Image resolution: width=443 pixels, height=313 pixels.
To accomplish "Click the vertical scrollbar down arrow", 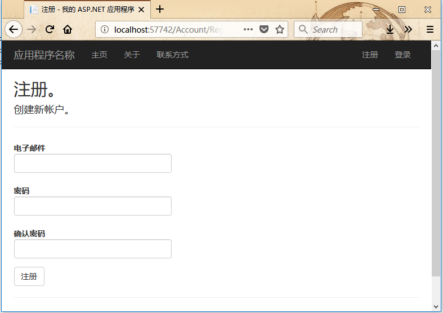I will (x=436, y=306).
